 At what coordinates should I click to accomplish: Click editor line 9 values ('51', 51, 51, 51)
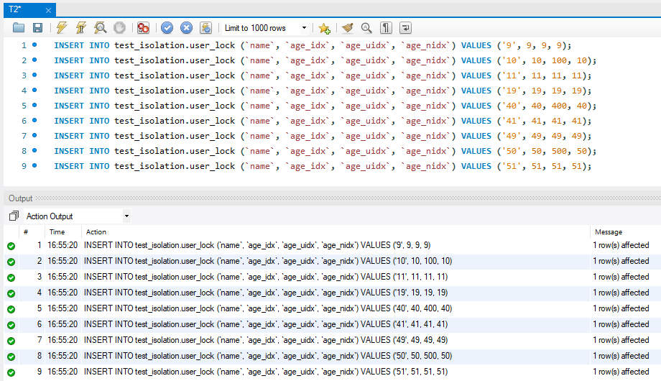point(544,166)
